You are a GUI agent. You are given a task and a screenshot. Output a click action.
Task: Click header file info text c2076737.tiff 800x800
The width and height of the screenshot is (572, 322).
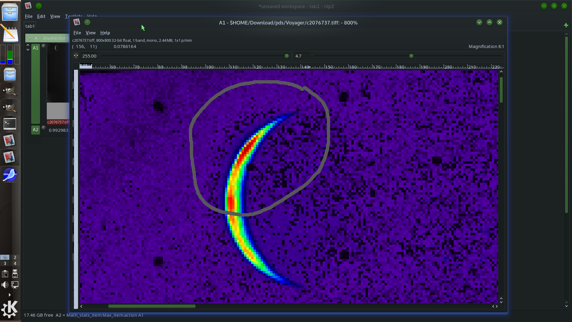click(x=132, y=41)
